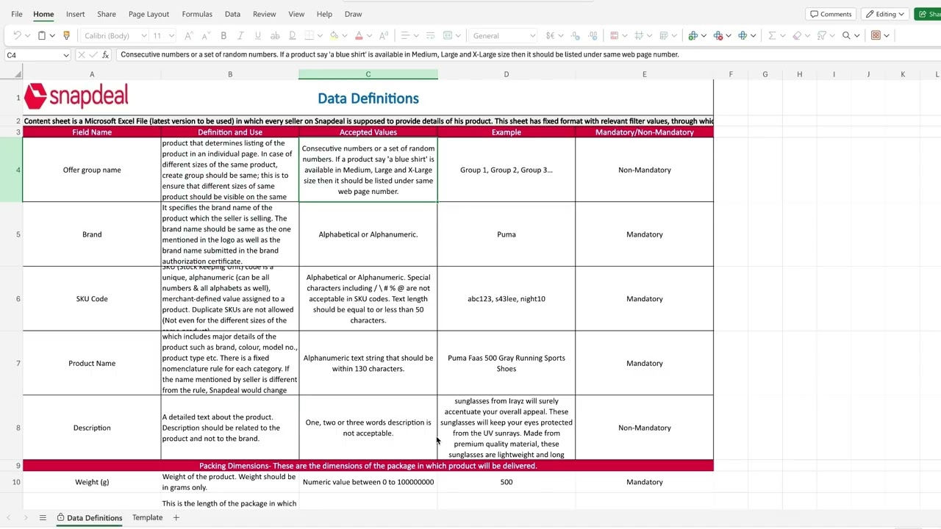Viewport: 941px width, 529px height.
Task: Click the Format cells icon
Action: click(x=743, y=35)
